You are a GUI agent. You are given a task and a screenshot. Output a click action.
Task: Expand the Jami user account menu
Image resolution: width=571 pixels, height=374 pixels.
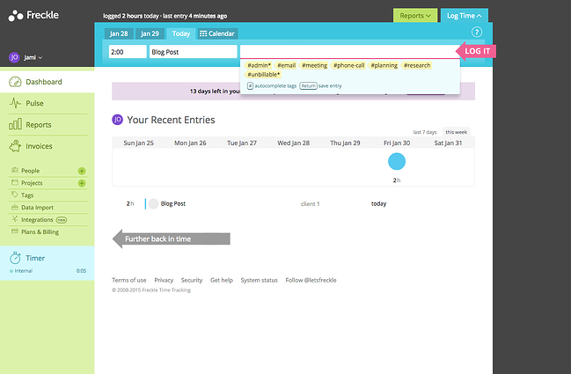(27, 57)
